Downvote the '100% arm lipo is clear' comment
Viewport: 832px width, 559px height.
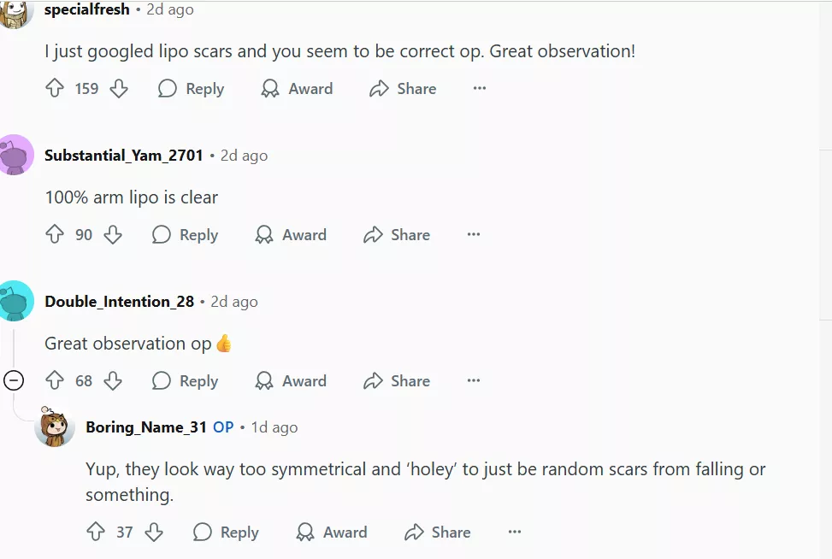(113, 235)
